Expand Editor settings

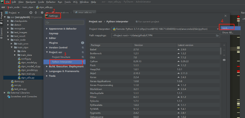[x=47, y=38]
